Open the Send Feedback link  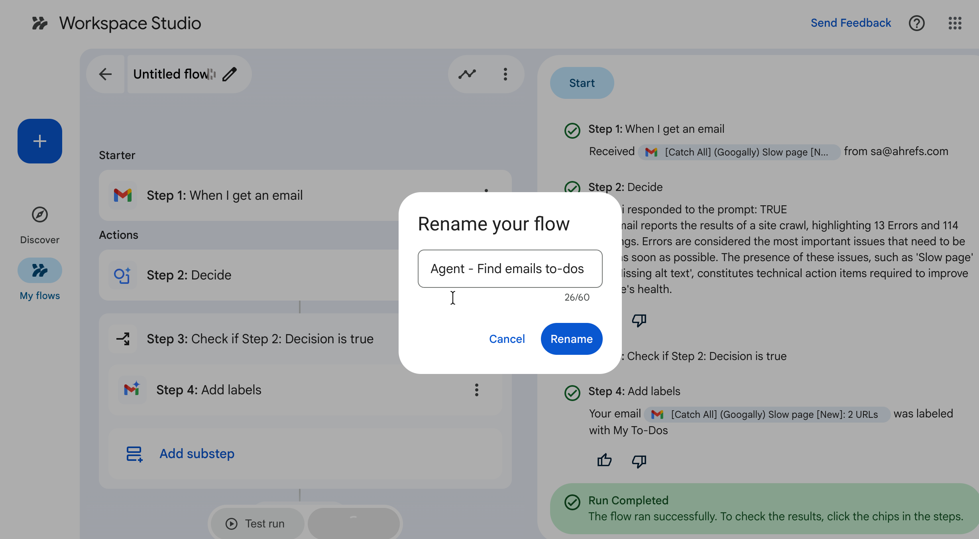coord(851,23)
